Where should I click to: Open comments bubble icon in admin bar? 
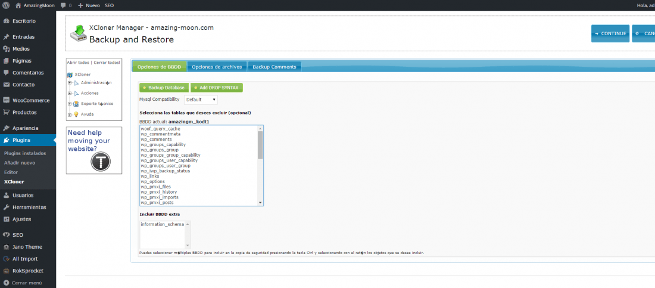click(63, 5)
